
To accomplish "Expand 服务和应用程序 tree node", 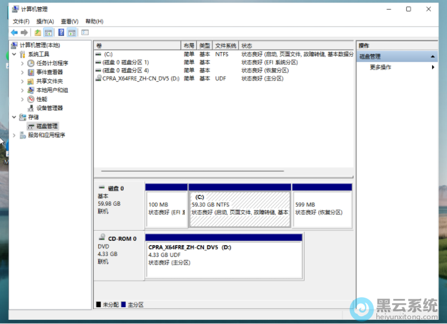I will coord(14,135).
